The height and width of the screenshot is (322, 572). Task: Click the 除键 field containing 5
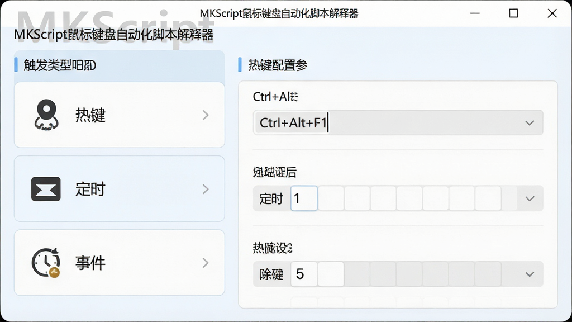(304, 274)
